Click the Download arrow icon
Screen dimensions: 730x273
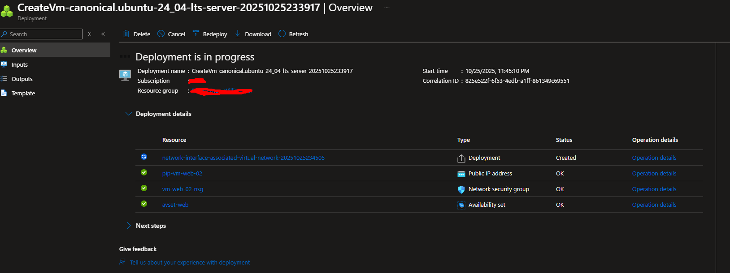pos(238,34)
